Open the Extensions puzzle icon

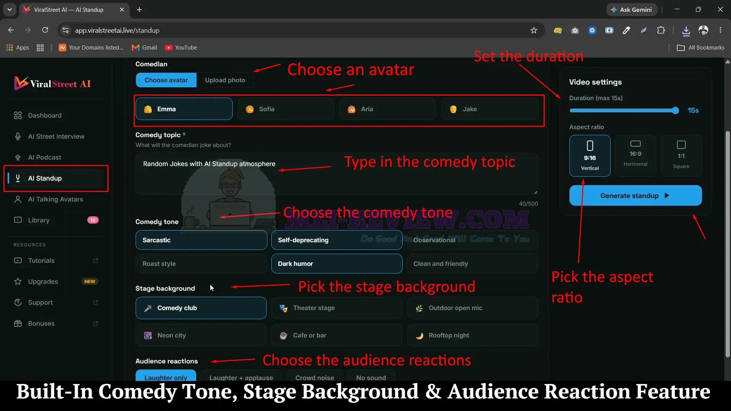[x=661, y=30]
